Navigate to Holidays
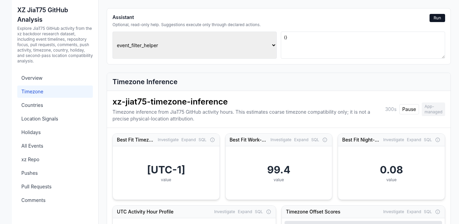Viewport: 459px width, 224px height. point(55,132)
